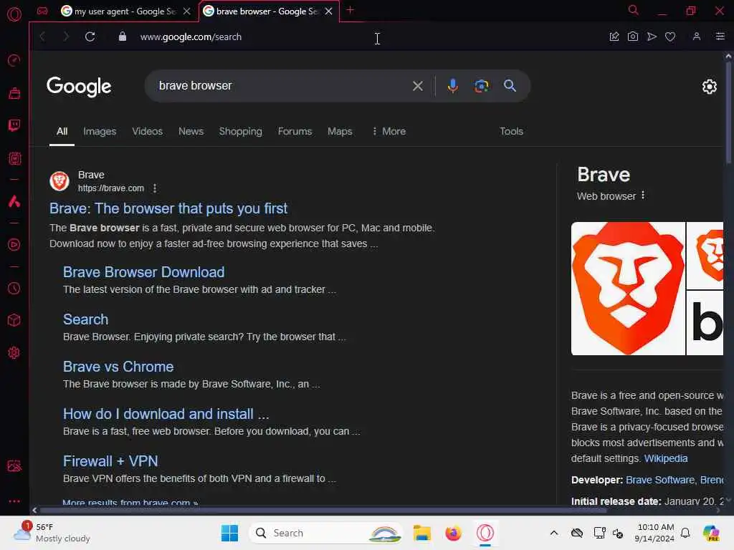Open GX Control speedometer icon in sidebar

pyautogui.click(x=14, y=60)
